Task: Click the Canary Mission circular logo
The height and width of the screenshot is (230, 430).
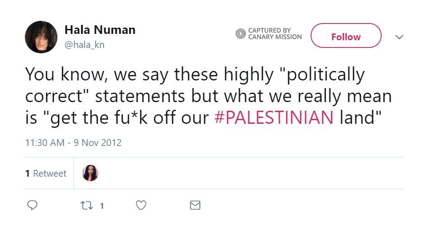Action: pyautogui.click(x=241, y=34)
